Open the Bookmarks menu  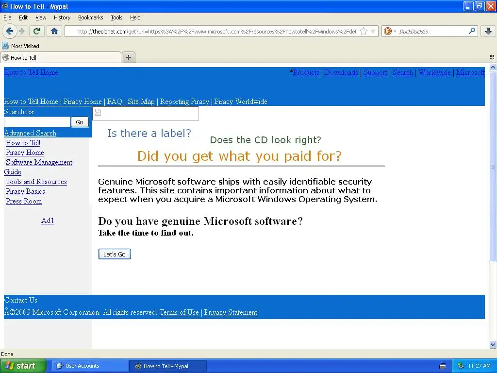point(91,17)
